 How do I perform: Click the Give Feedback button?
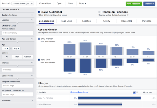(134, 4)
